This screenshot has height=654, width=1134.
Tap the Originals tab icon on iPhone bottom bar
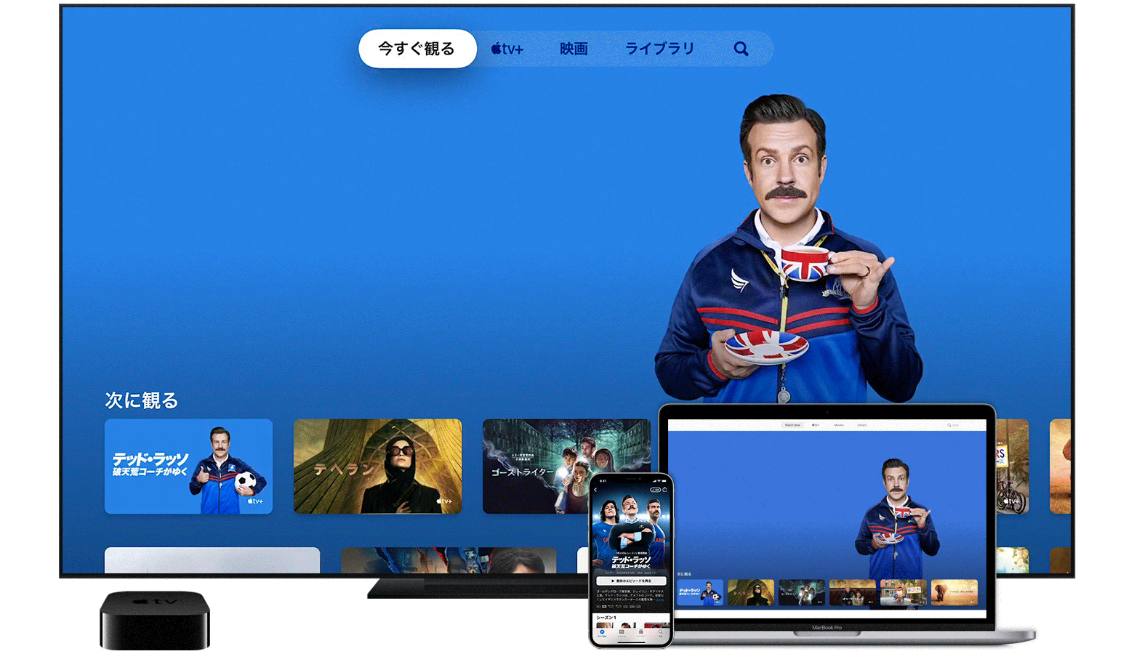622,633
